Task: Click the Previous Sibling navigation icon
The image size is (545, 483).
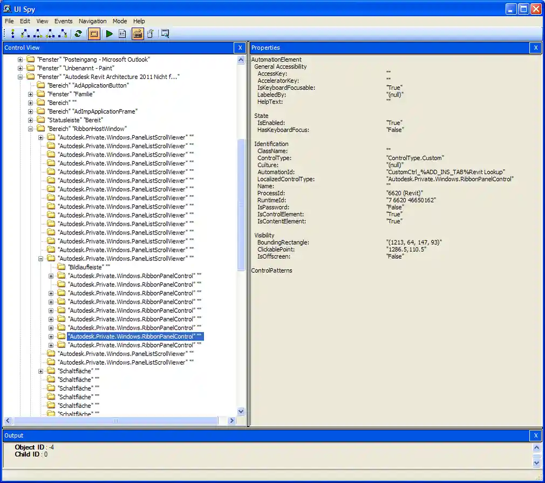Action: pyautogui.click(x=50, y=33)
